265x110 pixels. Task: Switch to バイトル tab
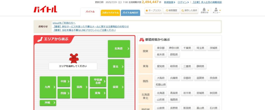click(90, 12)
